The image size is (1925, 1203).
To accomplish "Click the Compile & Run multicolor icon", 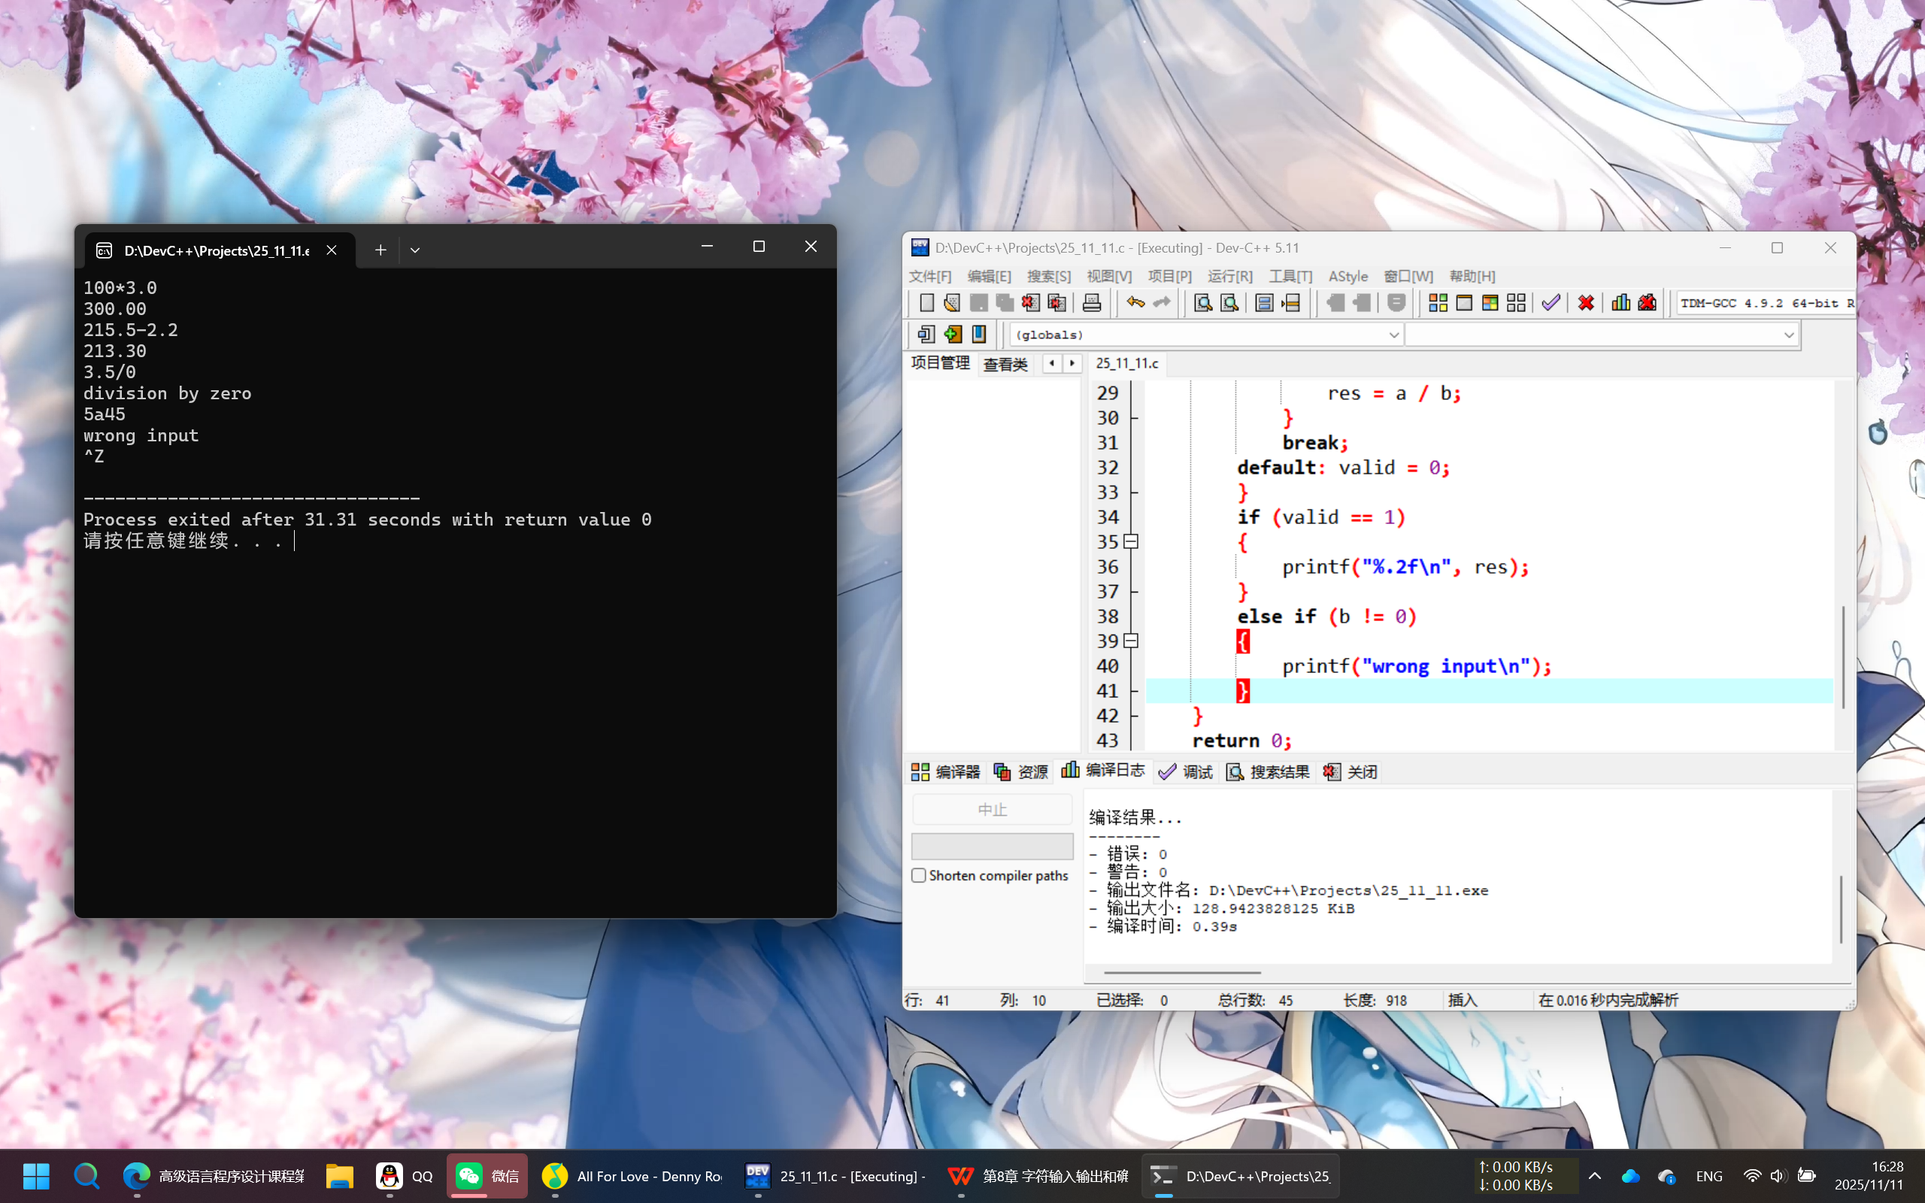I will 1490,303.
